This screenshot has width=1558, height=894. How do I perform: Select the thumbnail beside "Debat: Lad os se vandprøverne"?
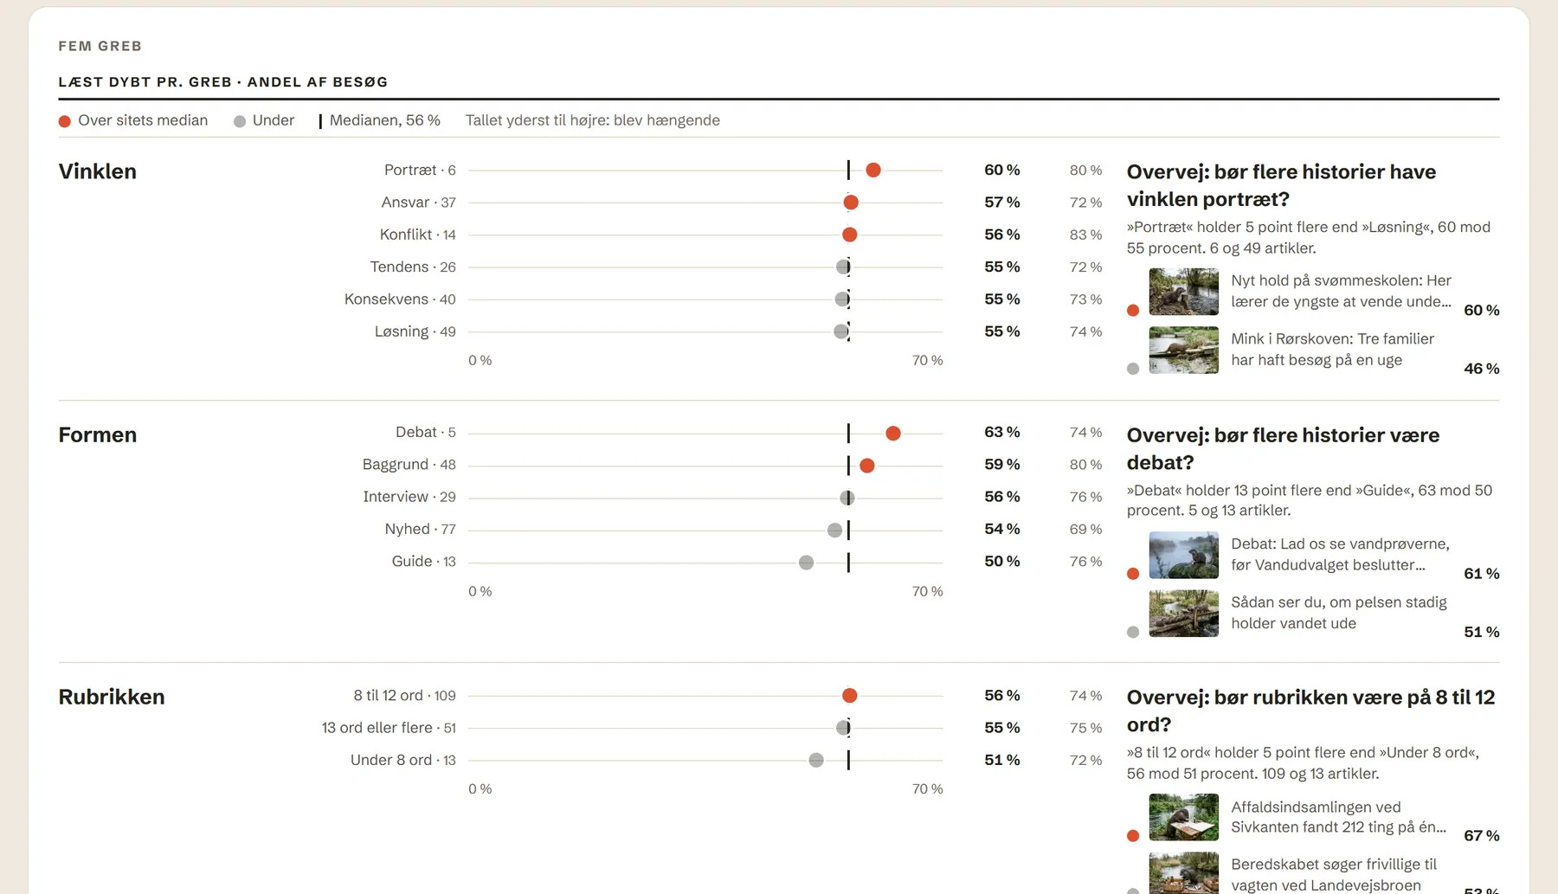[x=1183, y=555]
